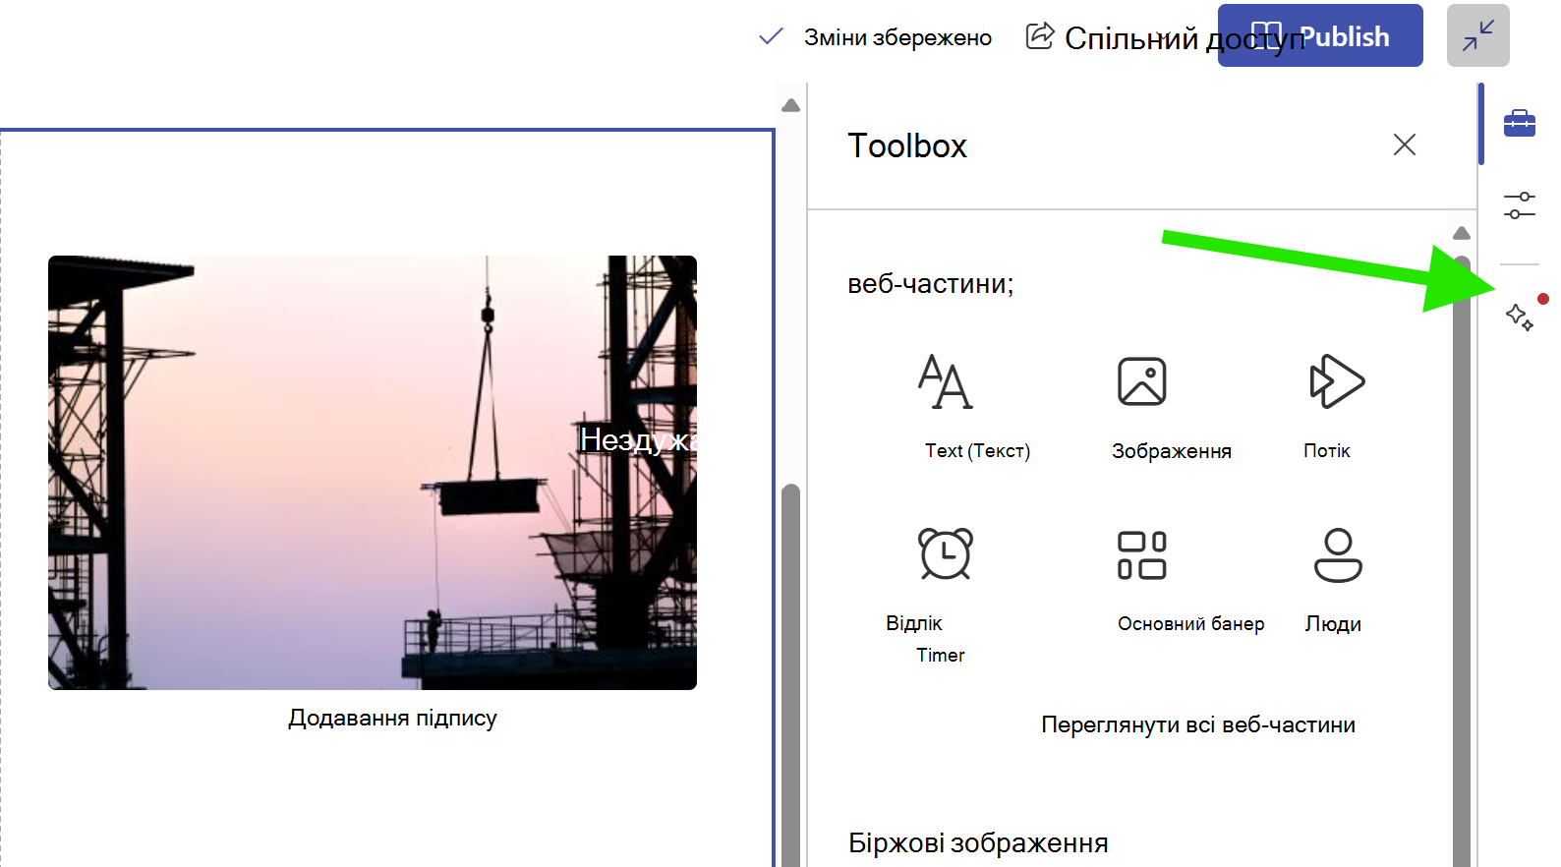Click the Toolbox panel title
Screen dimensions: 1561x867
pos(907,145)
